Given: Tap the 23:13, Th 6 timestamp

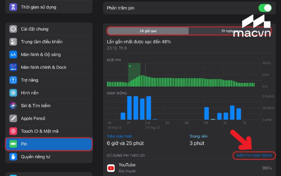Looking at the screenshot, I should 117,48.
